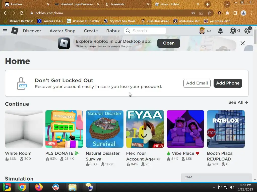The image size is (257, 192).
Task: Switch to download openFrameworks tab
Action: pyautogui.click(x=77, y=4)
